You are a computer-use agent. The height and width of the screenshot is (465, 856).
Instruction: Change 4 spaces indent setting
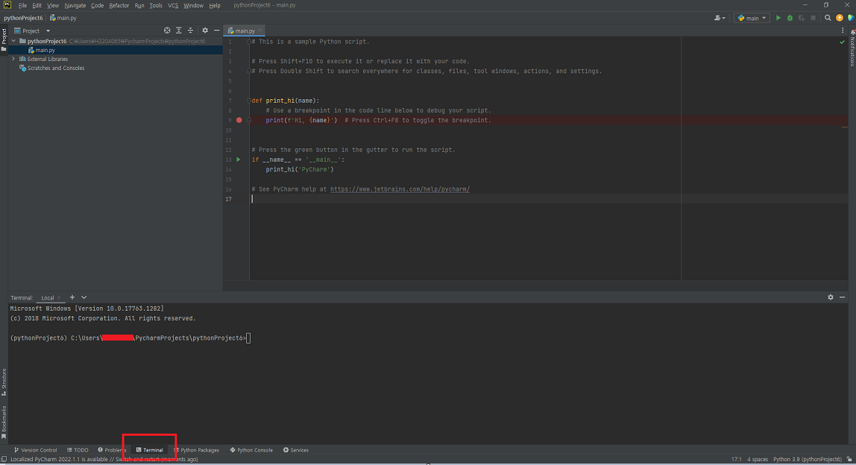(757, 460)
